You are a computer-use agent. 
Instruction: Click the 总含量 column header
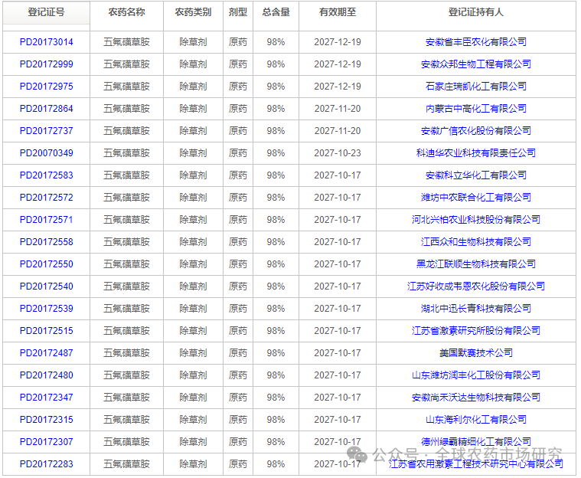click(x=276, y=12)
